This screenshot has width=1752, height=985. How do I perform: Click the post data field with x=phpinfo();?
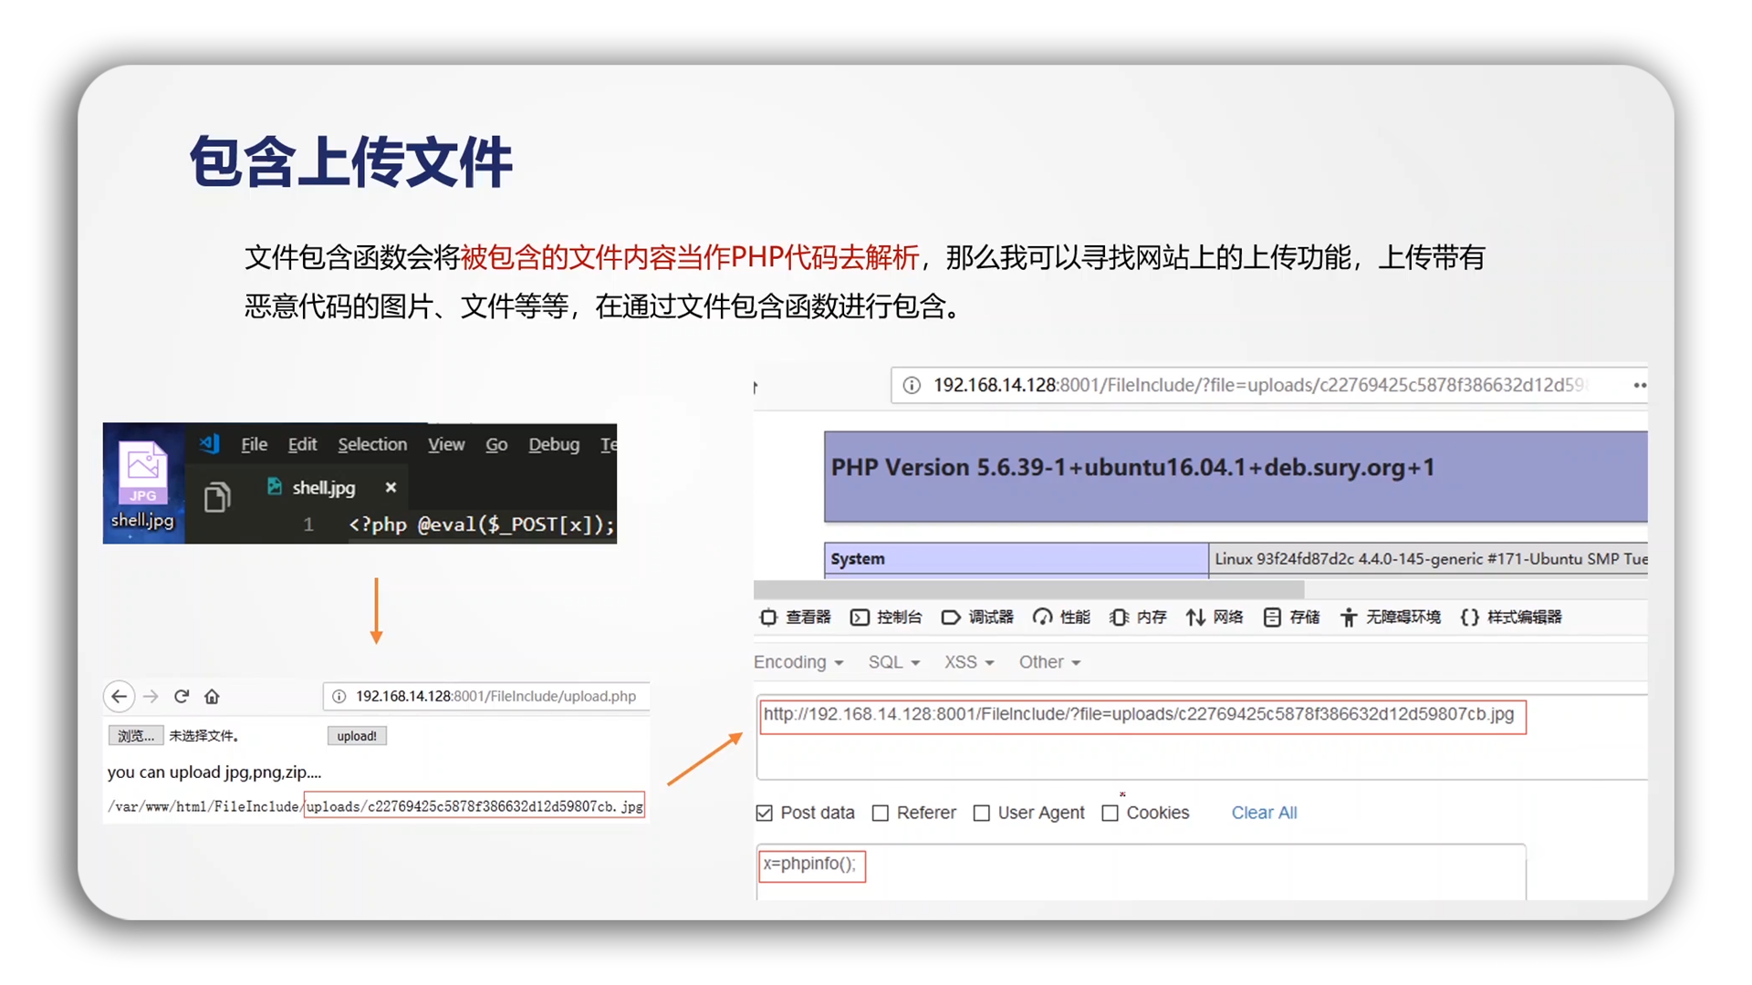pos(1141,871)
